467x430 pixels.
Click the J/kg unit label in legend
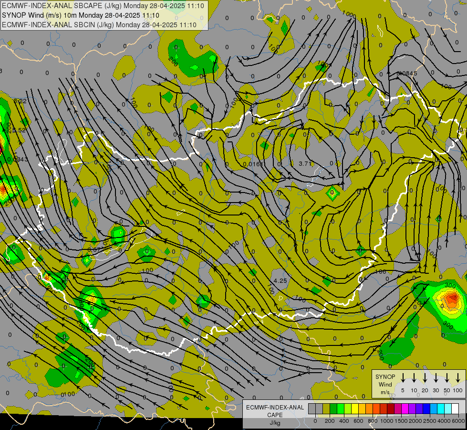[x=275, y=423]
